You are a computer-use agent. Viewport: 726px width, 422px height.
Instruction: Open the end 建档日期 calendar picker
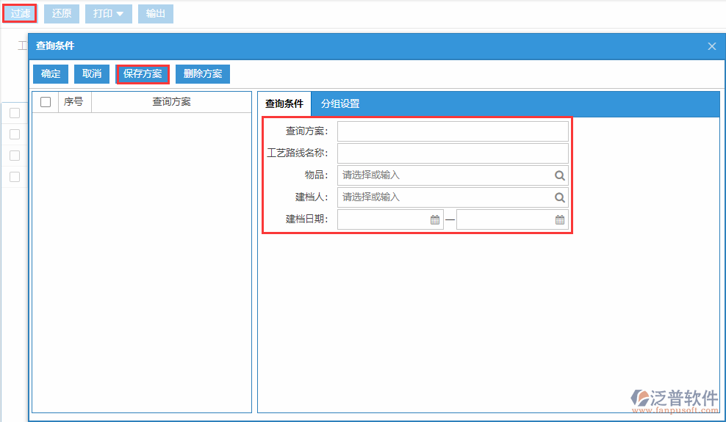[x=559, y=219]
